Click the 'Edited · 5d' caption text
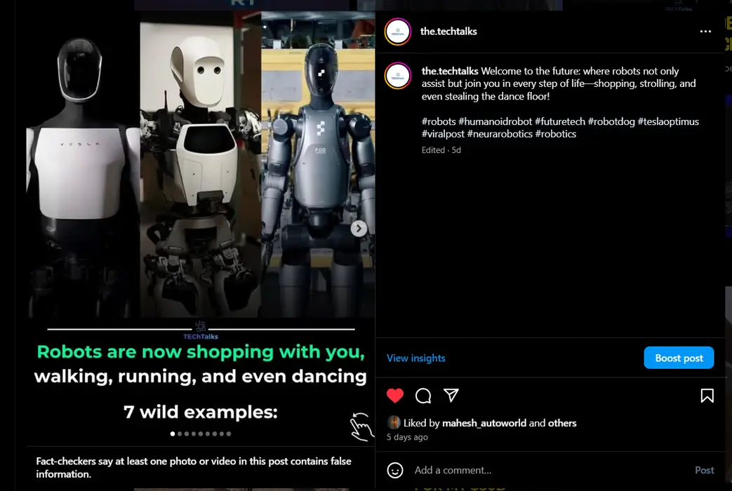This screenshot has height=491, width=732. tap(441, 150)
